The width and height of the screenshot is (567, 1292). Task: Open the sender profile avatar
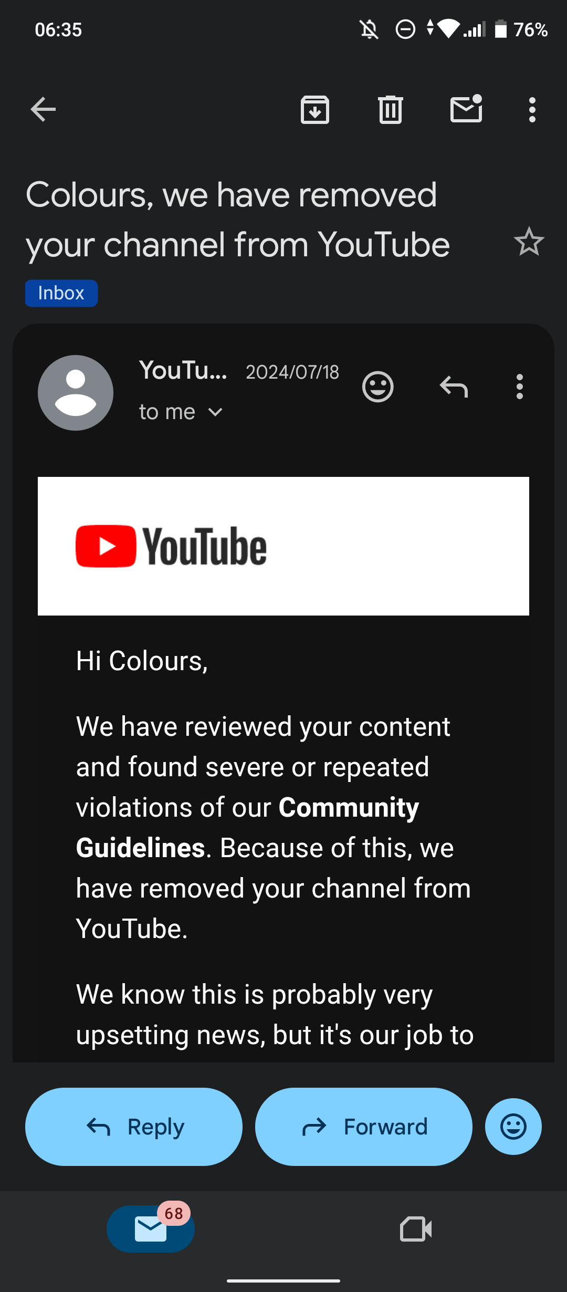click(76, 393)
